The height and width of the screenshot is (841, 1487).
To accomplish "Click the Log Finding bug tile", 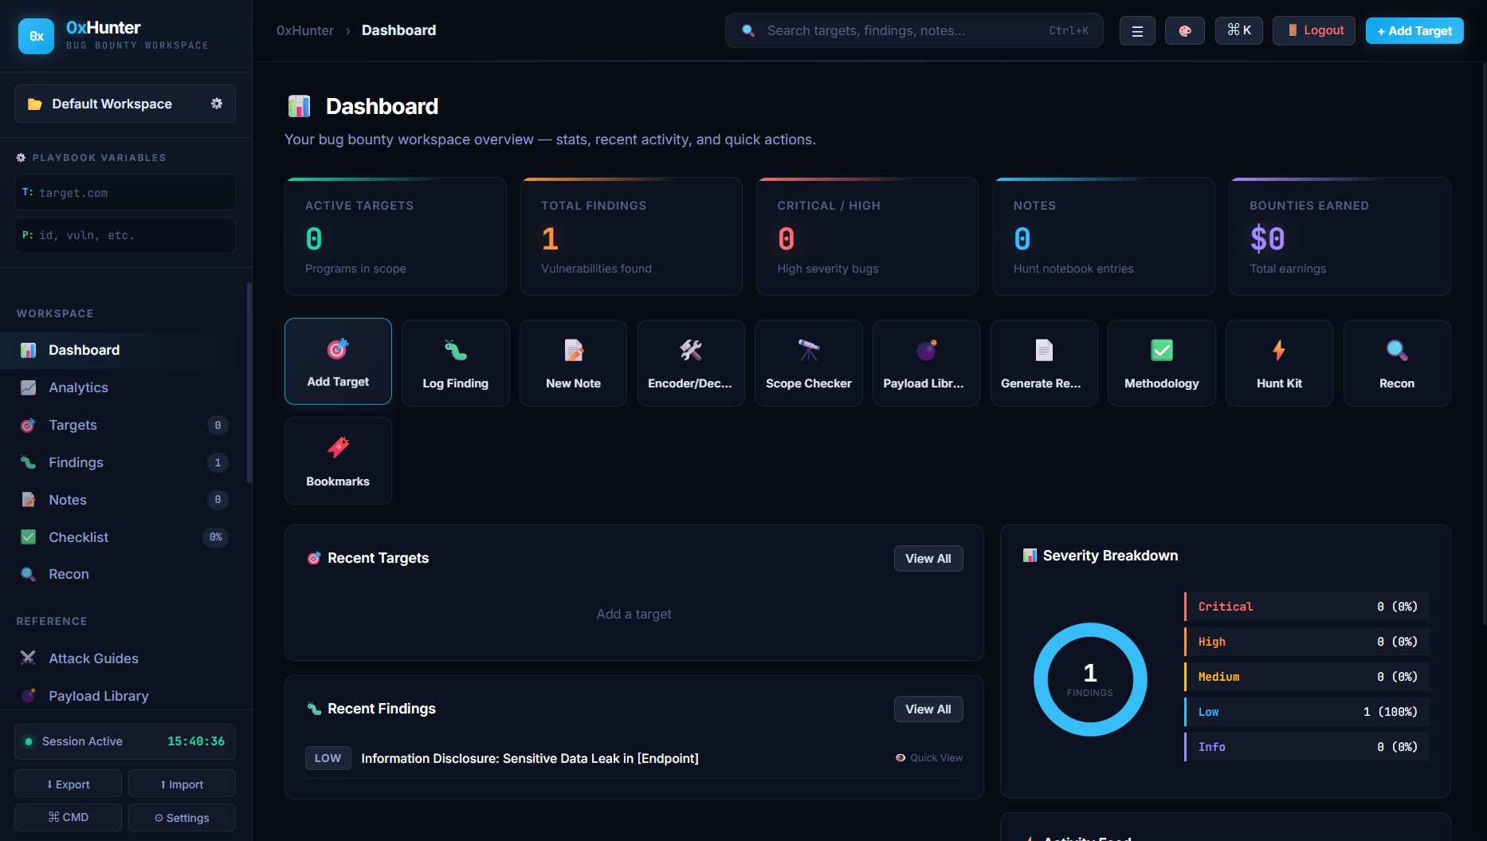I will coord(456,364).
